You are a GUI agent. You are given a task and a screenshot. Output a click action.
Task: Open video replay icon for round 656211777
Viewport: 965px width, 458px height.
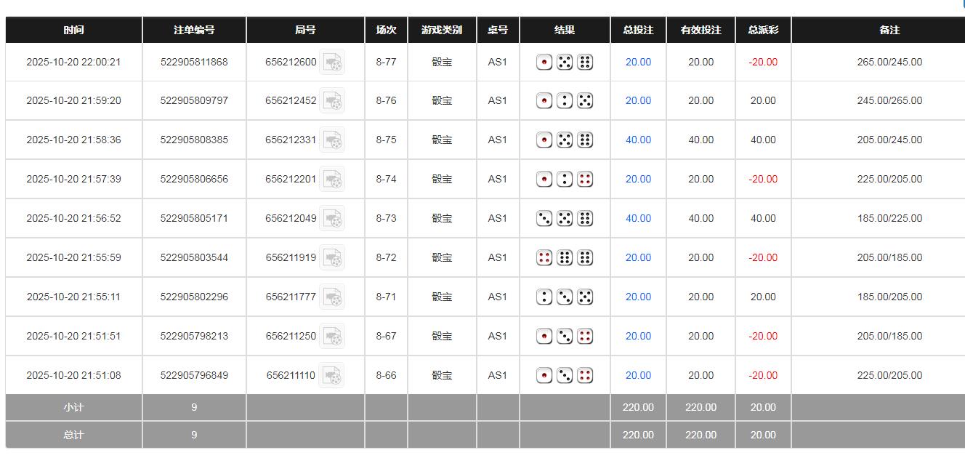pyautogui.click(x=332, y=297)
